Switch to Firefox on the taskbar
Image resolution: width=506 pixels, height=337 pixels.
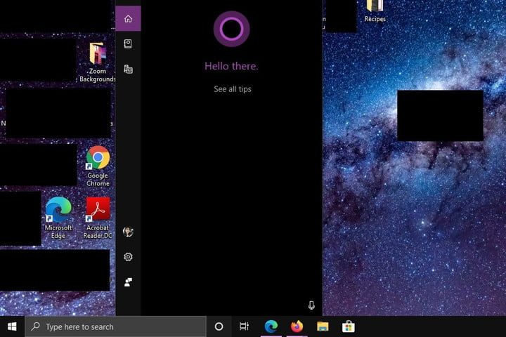point(297,326)
